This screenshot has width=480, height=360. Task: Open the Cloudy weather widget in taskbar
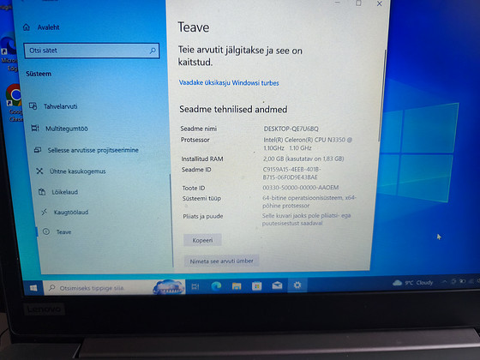tap(412, 283)
